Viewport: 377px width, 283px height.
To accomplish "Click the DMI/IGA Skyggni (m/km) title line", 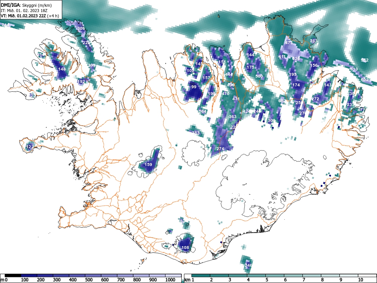I will coord(26,5).
